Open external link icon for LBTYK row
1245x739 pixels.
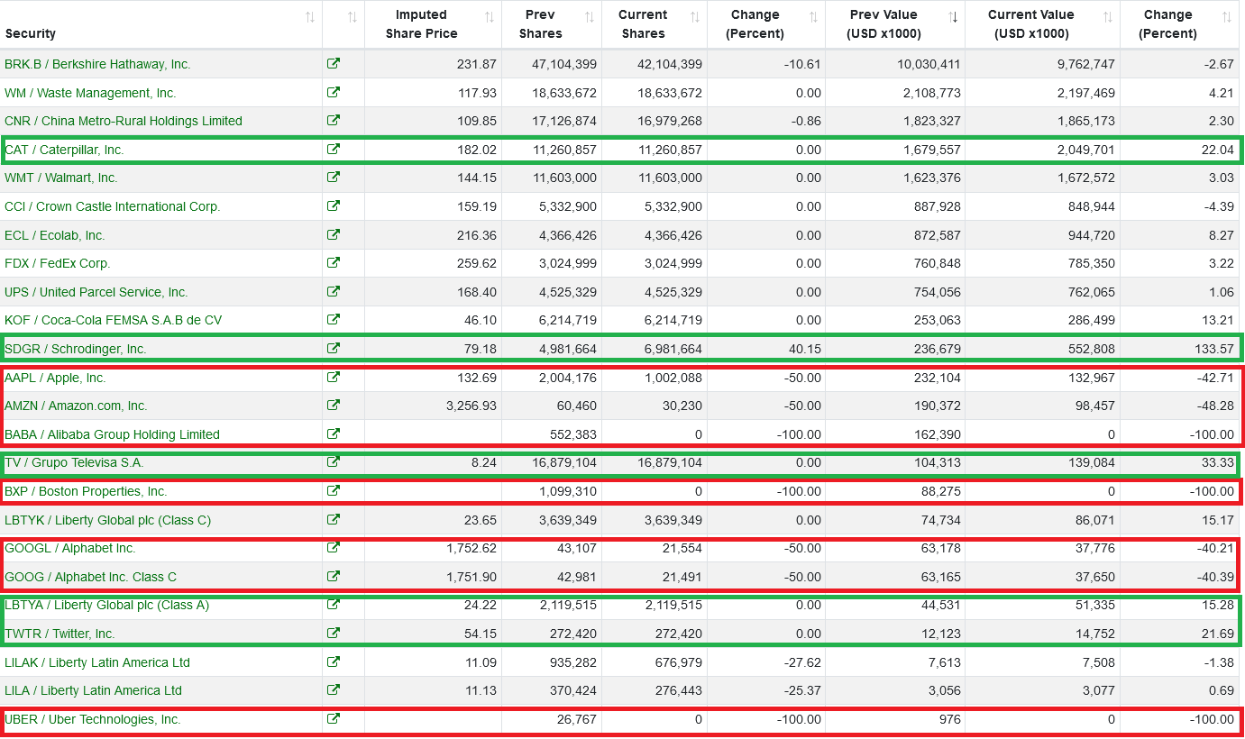pyautogui.click(x=334, y=519)
